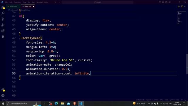Viewport: 188px width, 106px height.
Task: Click the Port 5500 Live Server status item
Action: click(174, 100)
